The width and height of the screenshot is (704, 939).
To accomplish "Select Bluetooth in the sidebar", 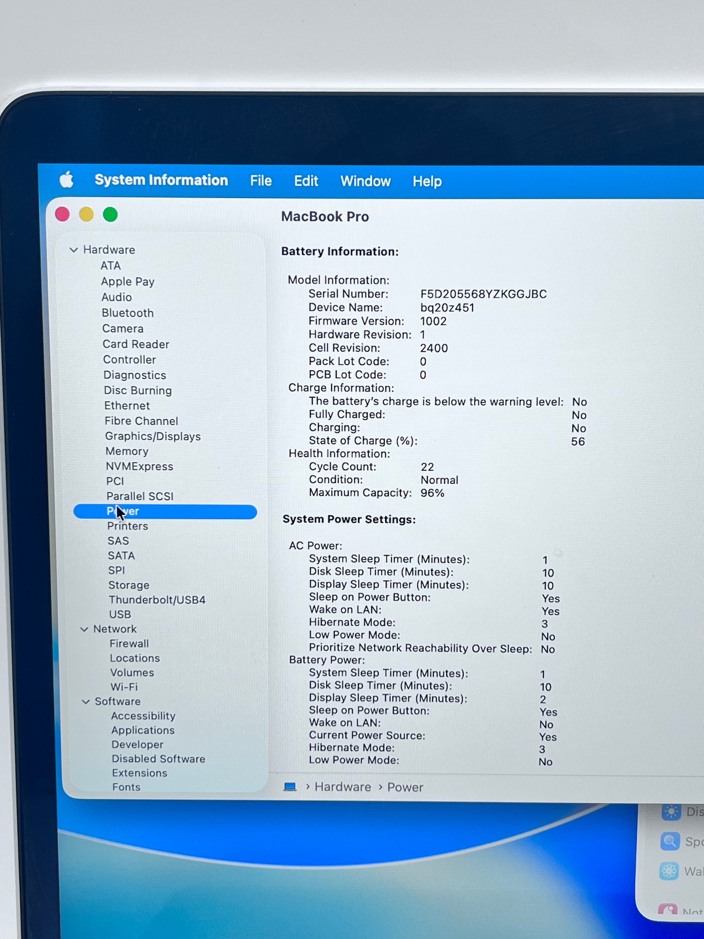I will click(x=128, y=313).
